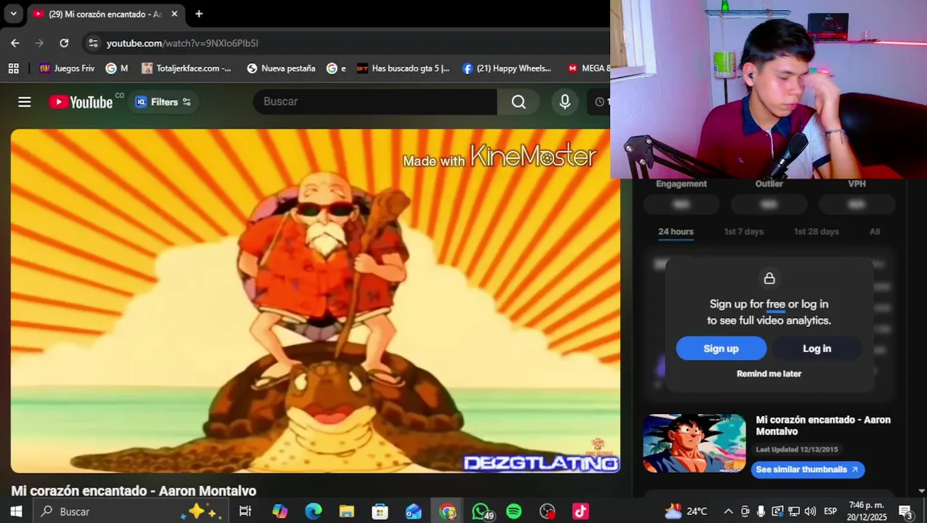927x523 pixels.
Task: Open the notification center icon
Action: tap(907, 511)
